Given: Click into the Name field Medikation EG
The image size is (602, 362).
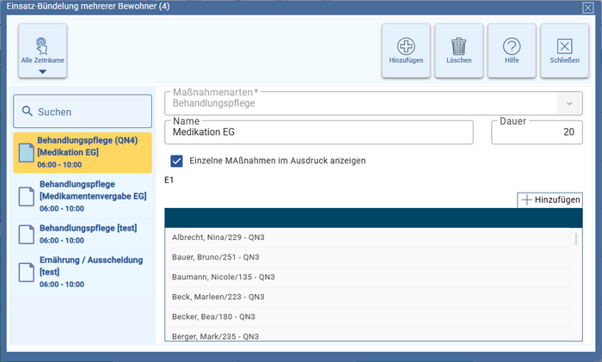Looking at the screenshot, I should click(318, 132).
